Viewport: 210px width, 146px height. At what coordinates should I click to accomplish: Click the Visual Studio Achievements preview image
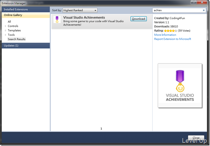tap(180, 85)
